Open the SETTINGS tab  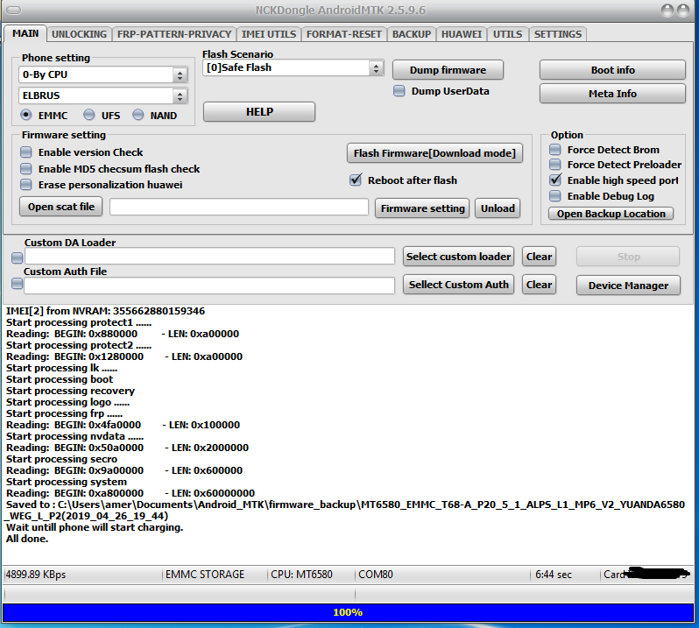558,34
